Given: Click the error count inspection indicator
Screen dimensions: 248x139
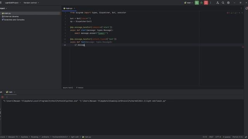Looking at the screenshot, I should (228, 13).
